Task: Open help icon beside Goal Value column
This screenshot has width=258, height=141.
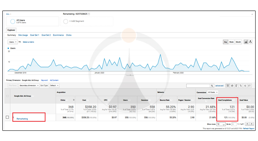Action: [250, 100]
